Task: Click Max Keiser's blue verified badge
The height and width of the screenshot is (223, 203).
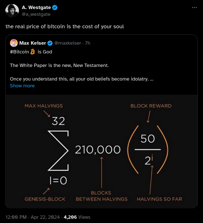Action: tap(50, 43)
